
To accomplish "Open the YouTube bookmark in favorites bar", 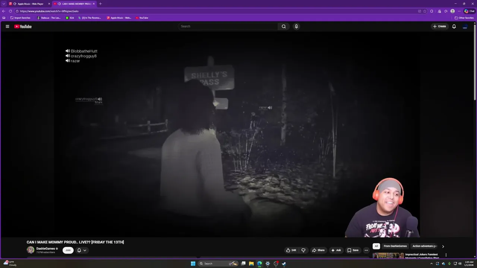I will click(x=142, y=18).
